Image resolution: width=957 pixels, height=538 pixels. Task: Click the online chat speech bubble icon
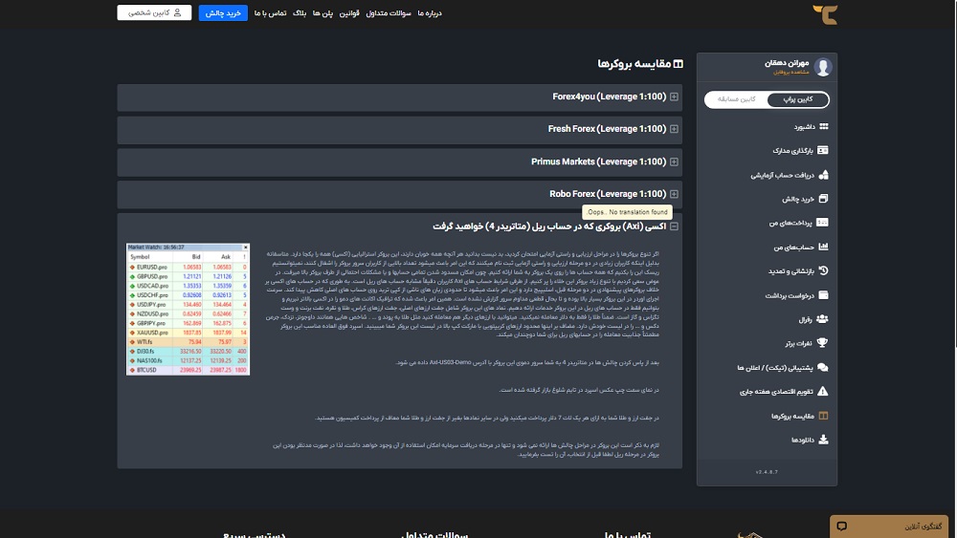coord(841,527)
